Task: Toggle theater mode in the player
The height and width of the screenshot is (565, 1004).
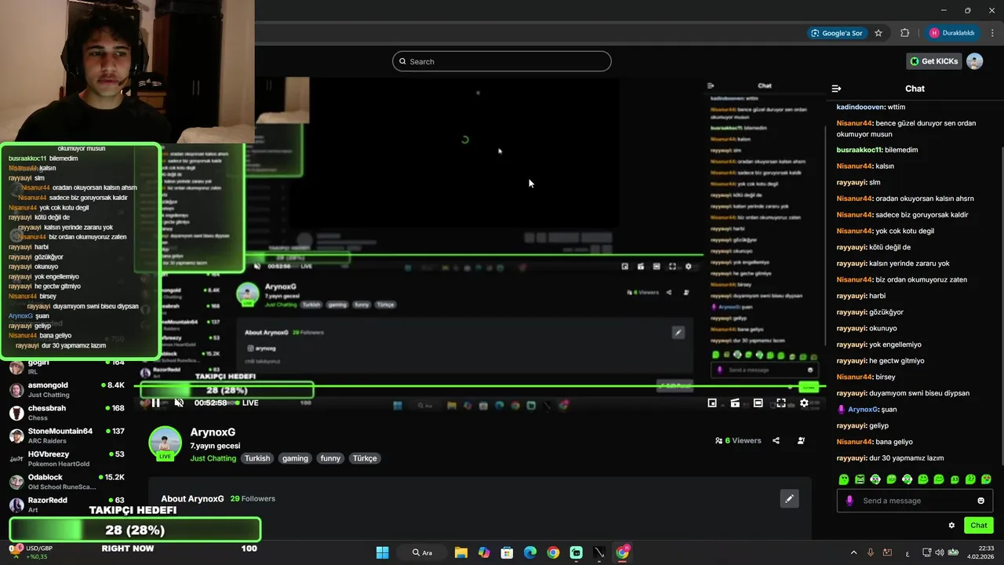Action: [x=758, y=403]
